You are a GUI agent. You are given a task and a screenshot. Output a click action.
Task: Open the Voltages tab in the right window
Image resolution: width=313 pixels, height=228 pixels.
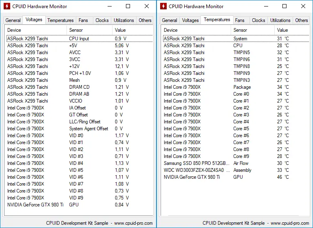point(190,20)
